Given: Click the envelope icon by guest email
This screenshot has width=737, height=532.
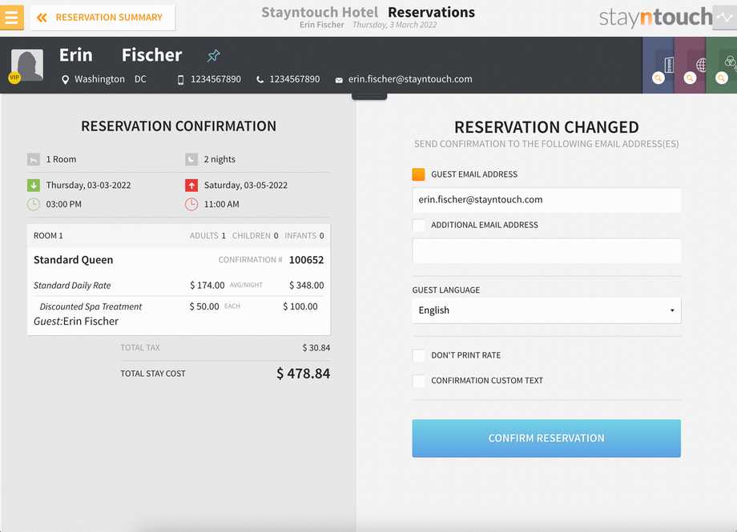Looking at the screenshot, I should (339, 80).
